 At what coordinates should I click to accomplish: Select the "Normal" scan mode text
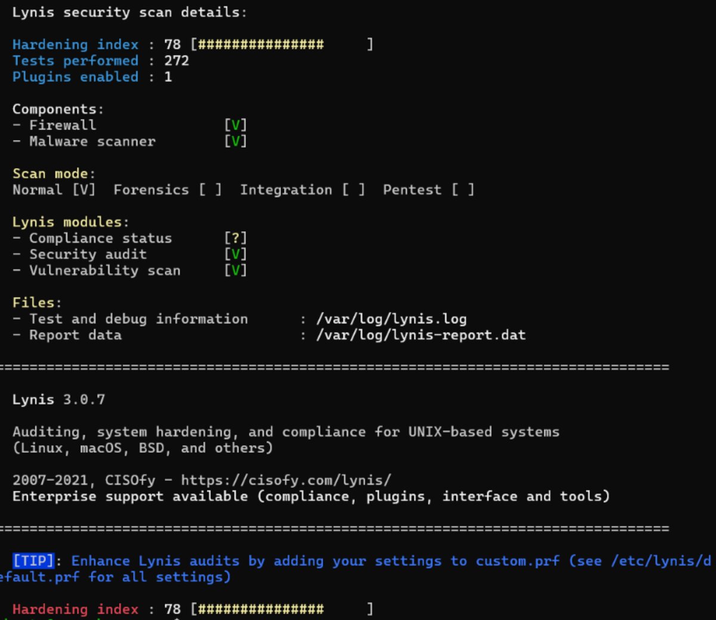[37, 190]
